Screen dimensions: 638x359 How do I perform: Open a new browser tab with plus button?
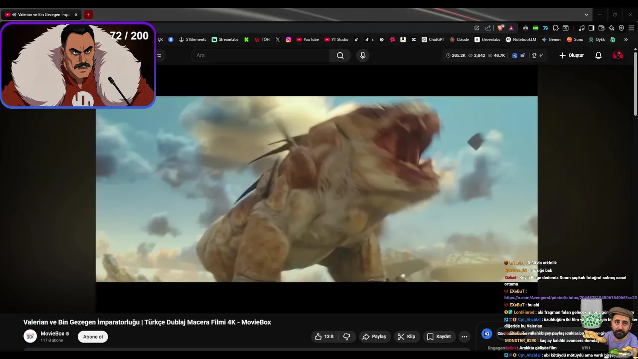(88, 14)
